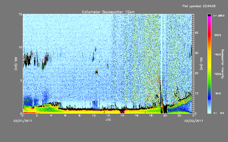
Task: Click the '12:' hour tick label on the time axis
Action: tap(108, 116)
